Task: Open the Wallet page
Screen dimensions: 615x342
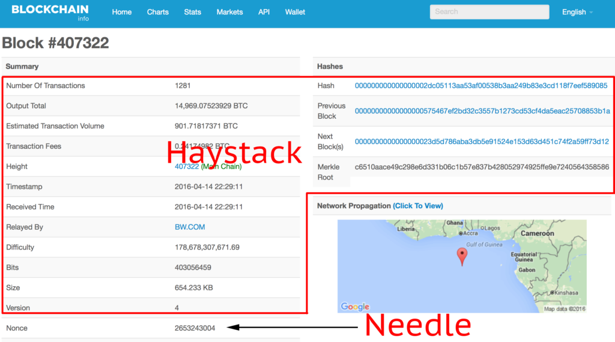Action: [x=295, y=12]
